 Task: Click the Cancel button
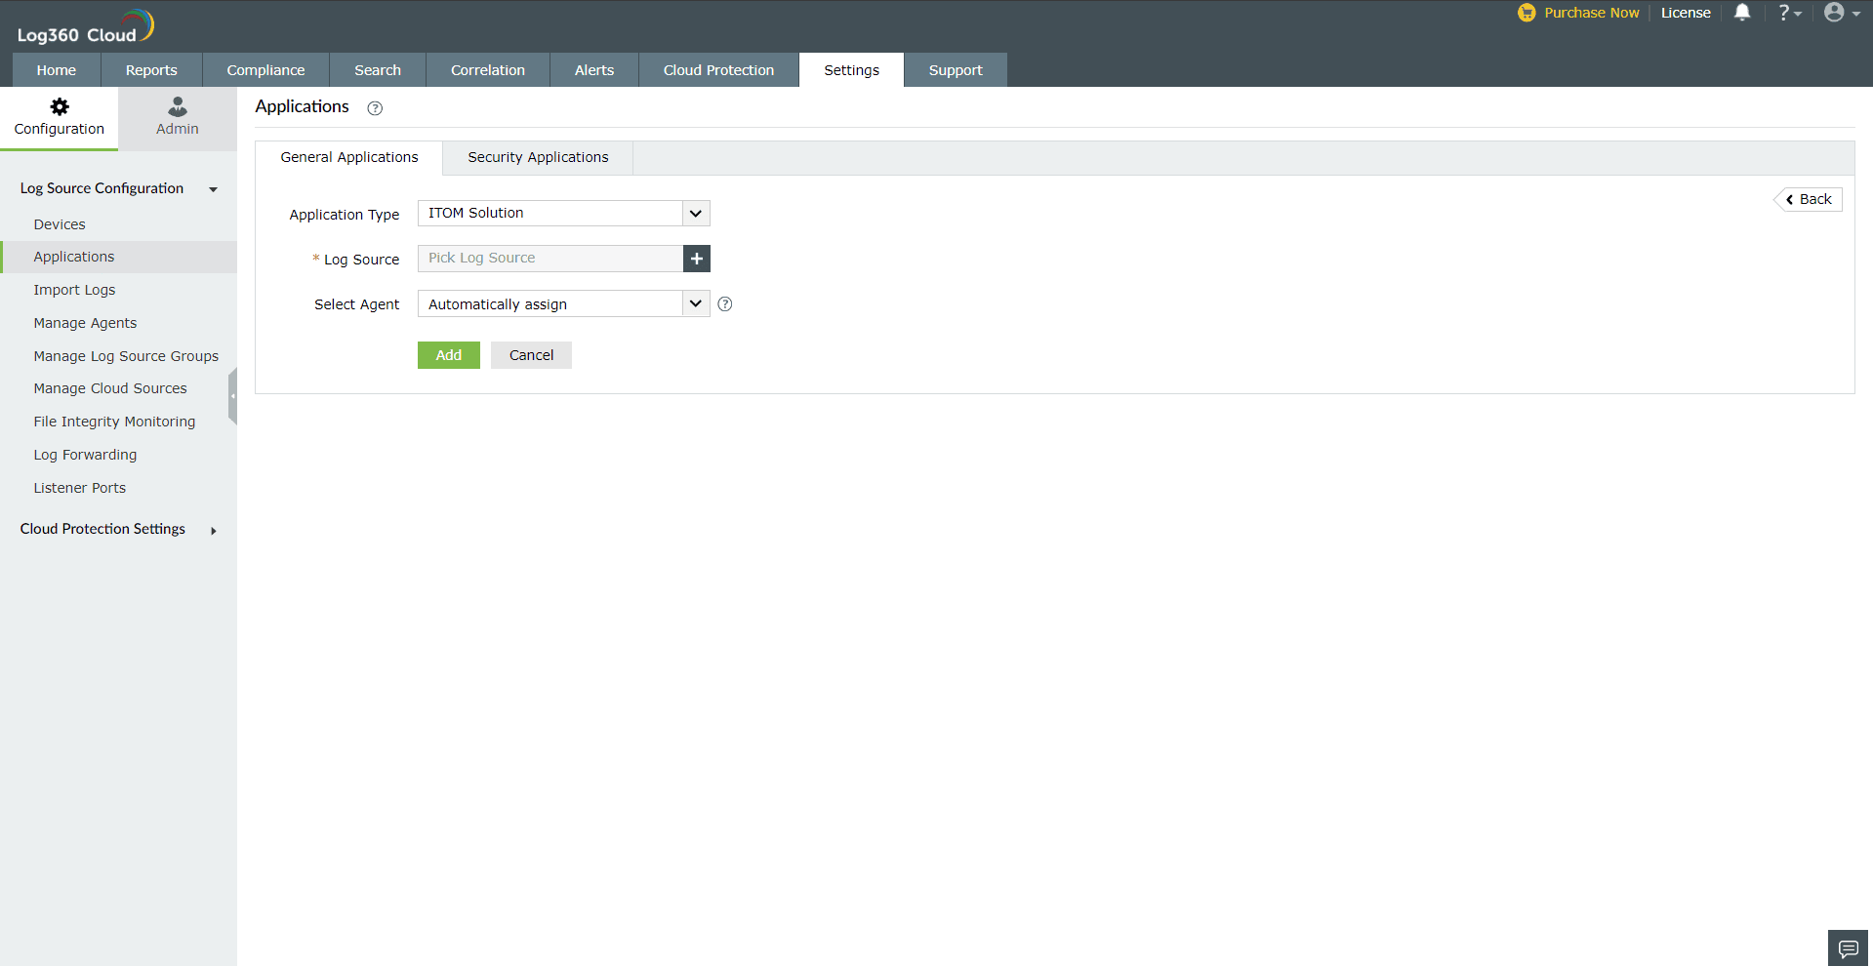coord(531,355)
